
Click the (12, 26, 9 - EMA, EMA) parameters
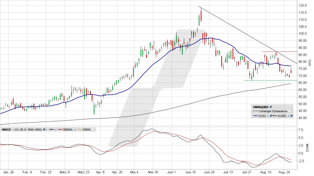coord(28,129)
